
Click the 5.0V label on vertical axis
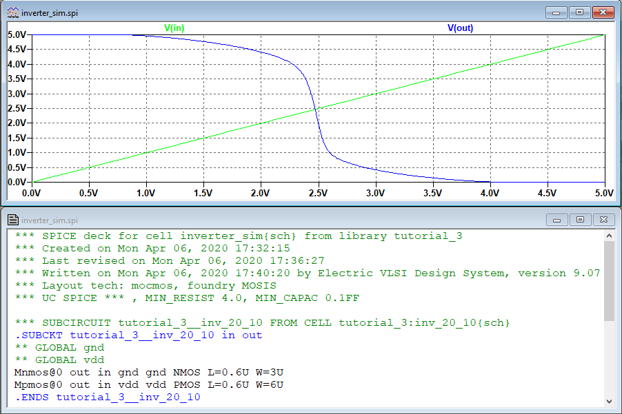(17, 34)
